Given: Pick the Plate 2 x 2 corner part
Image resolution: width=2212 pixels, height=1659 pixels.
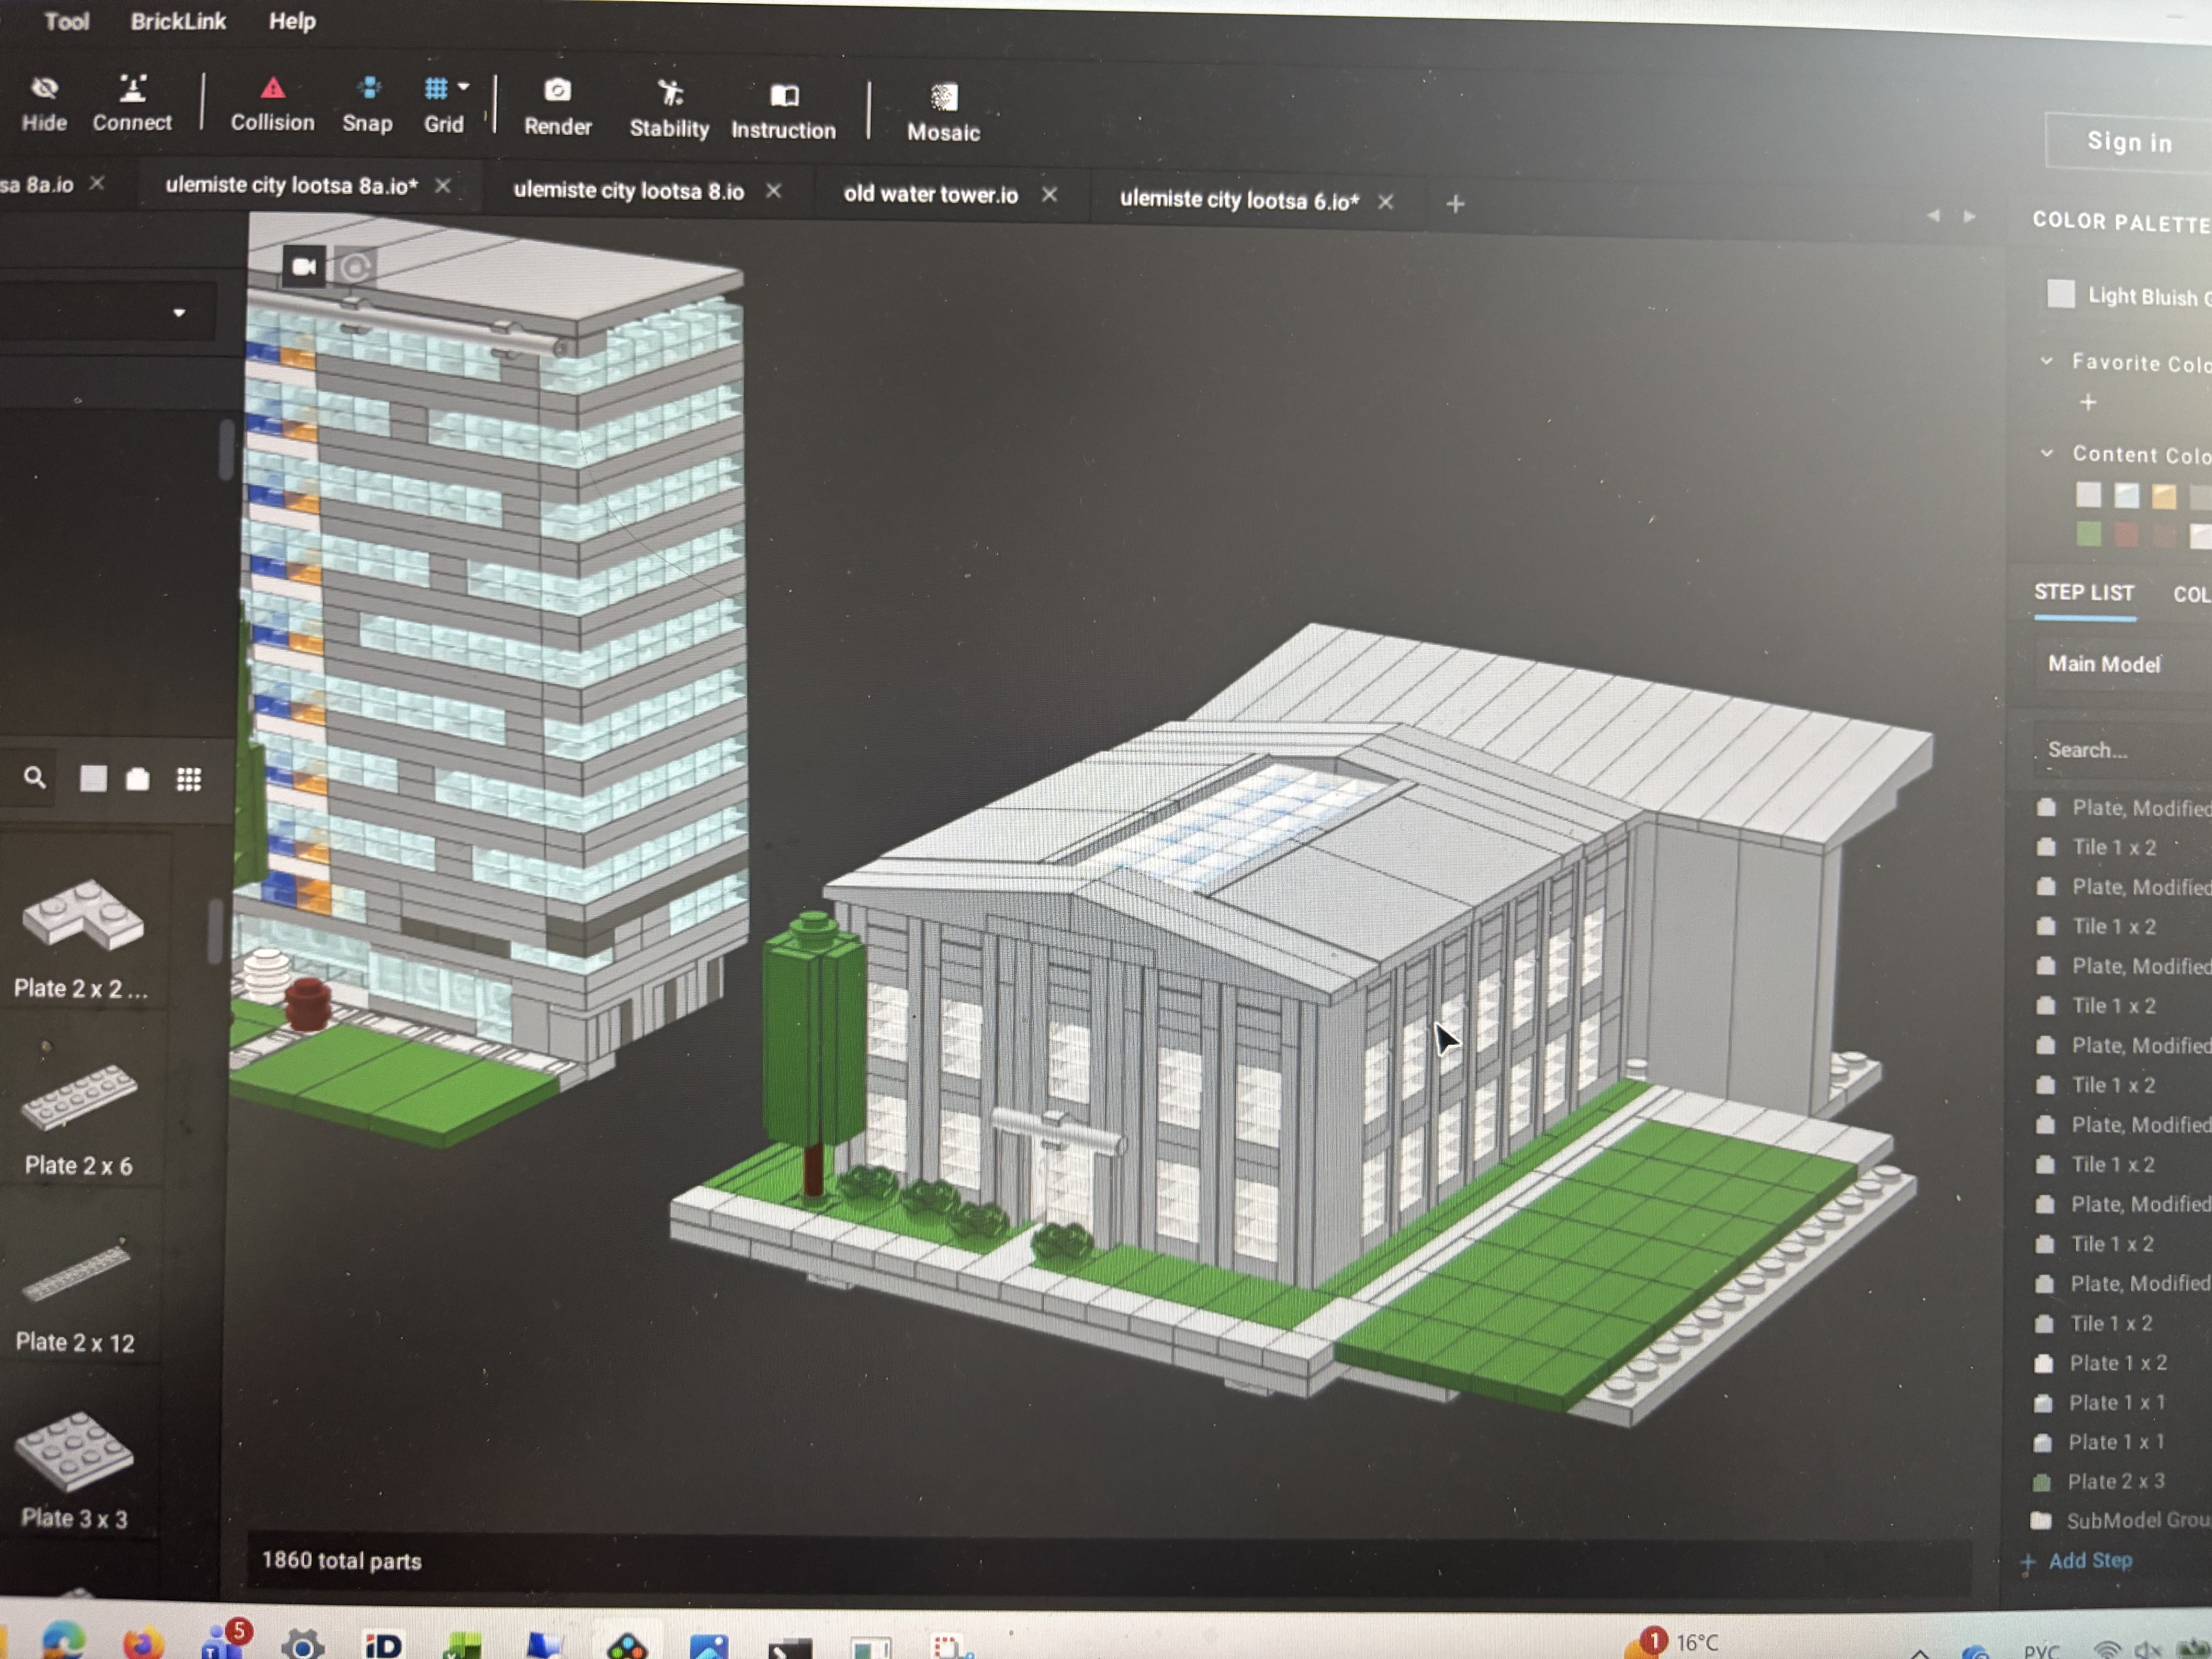Looking at the screenshot, I should [x=82, y=937].
